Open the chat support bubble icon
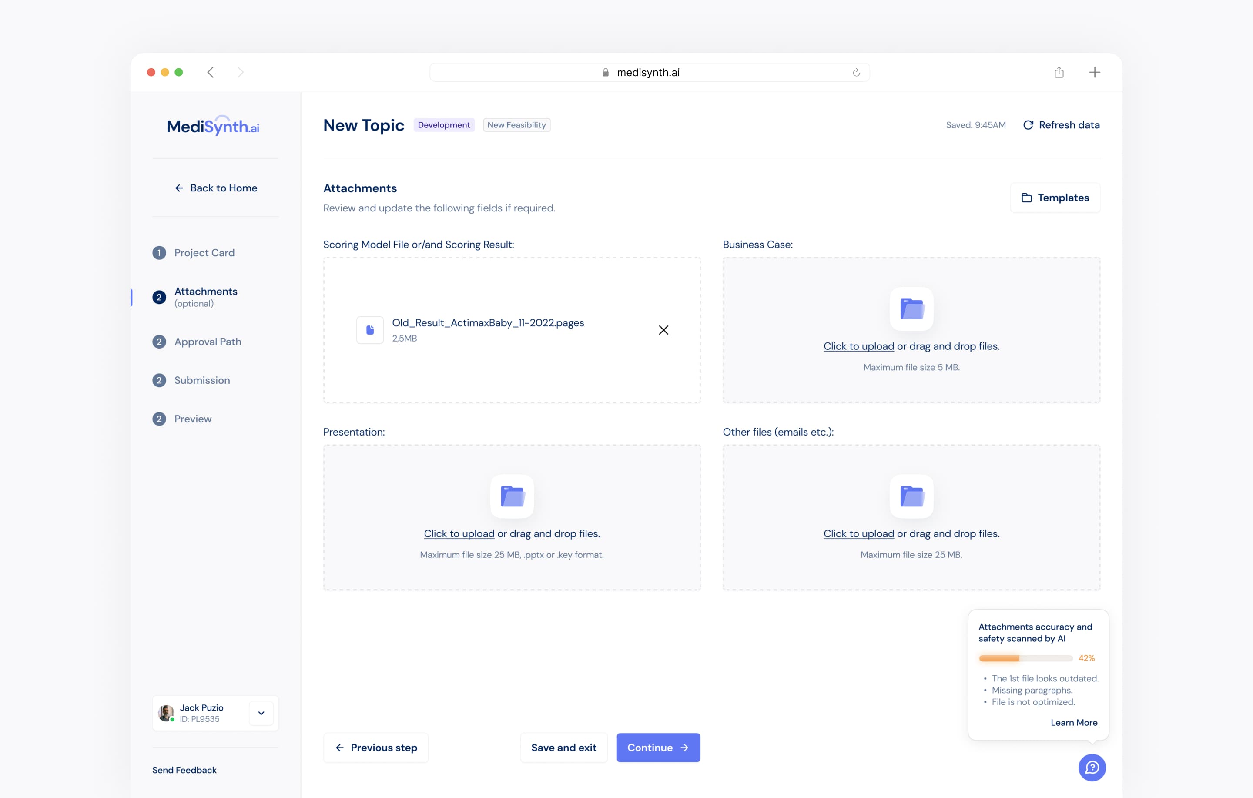Screen dimensions: 1253x798 1091,767
